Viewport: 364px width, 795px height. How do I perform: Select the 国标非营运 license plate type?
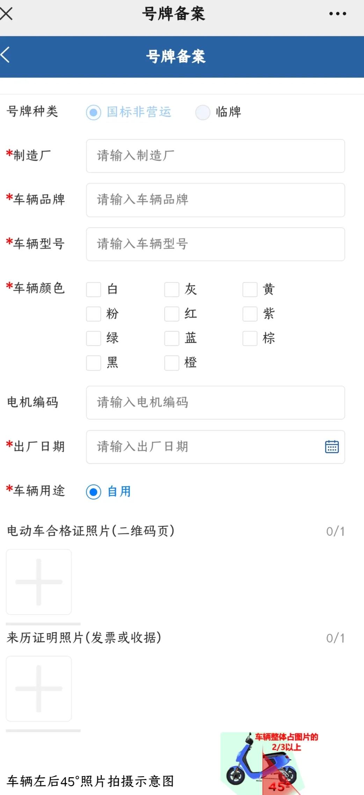tap(93, 112)
